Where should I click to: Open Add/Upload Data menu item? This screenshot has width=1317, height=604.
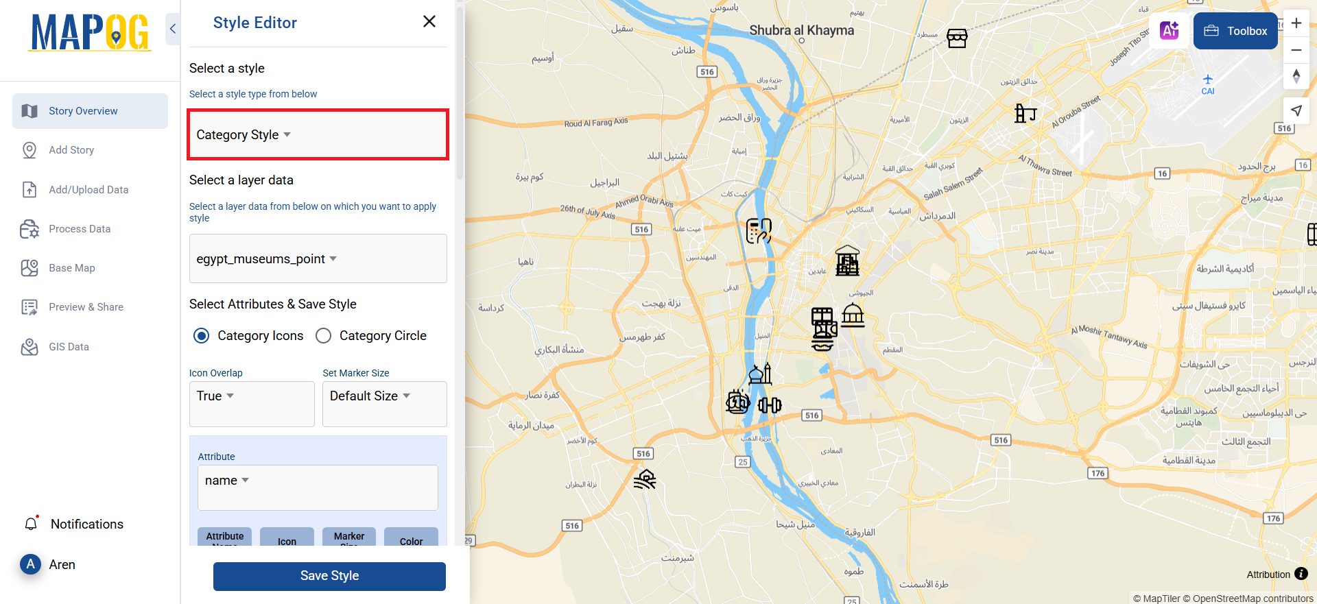point(90,190)
